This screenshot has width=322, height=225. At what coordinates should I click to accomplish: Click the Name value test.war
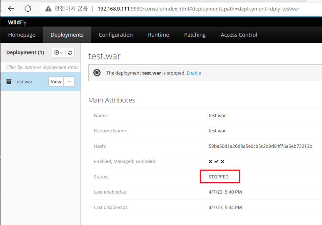[217, 116]
